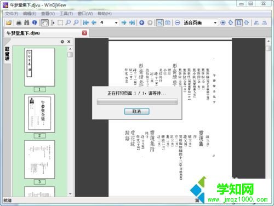Click the printing progress bar
Screen dimensions: 274x206
click(137, 101)
